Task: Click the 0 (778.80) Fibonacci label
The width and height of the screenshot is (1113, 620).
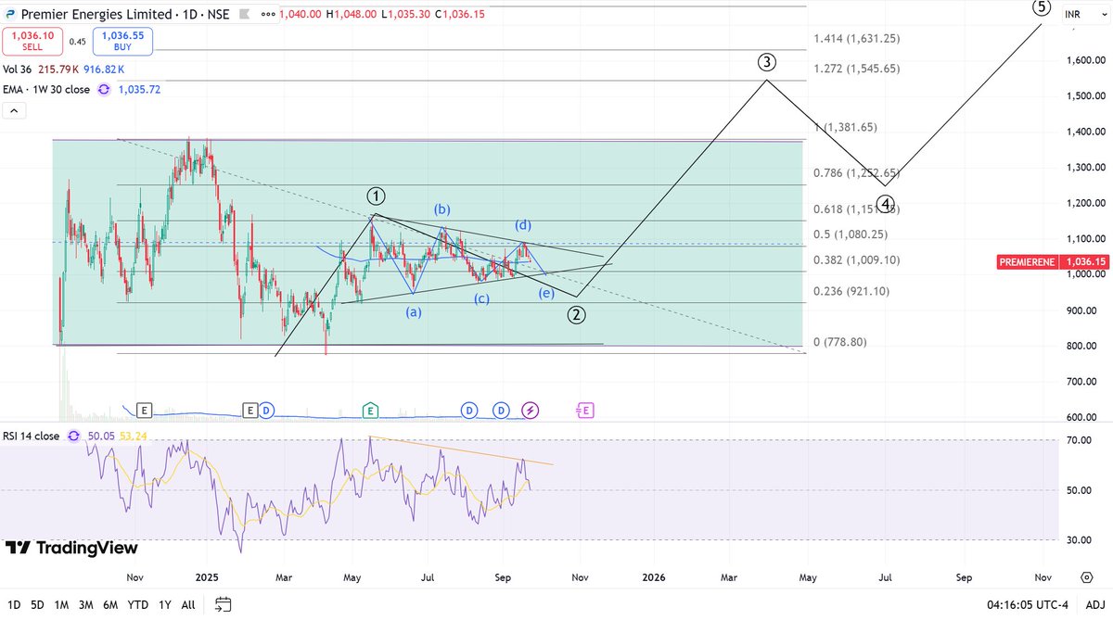Action: [840, 342]
